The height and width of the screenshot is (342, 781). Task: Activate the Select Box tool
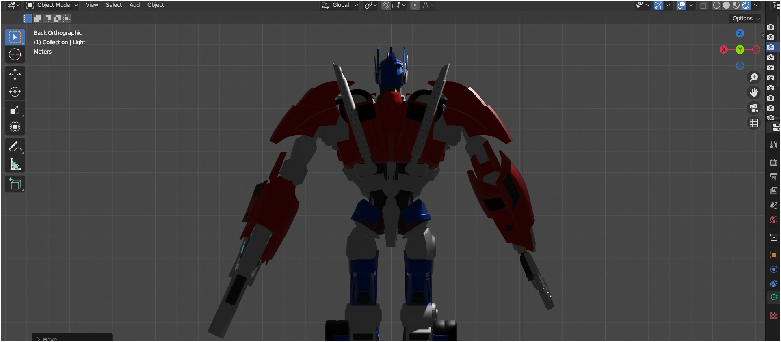tap(15, 37)
